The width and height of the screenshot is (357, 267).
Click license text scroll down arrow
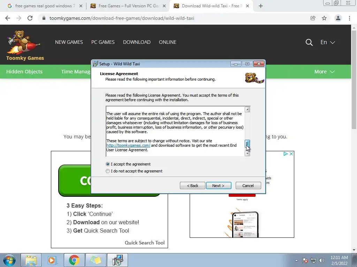pyautogui.click(x=247, y=154)
